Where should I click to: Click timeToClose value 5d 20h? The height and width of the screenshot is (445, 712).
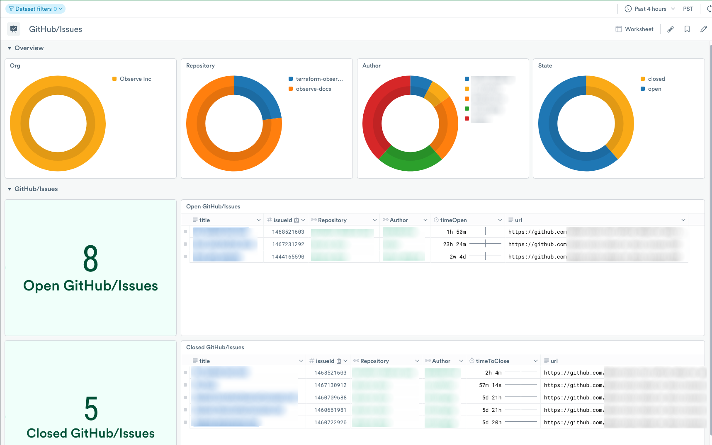click(x=492, y=423)
